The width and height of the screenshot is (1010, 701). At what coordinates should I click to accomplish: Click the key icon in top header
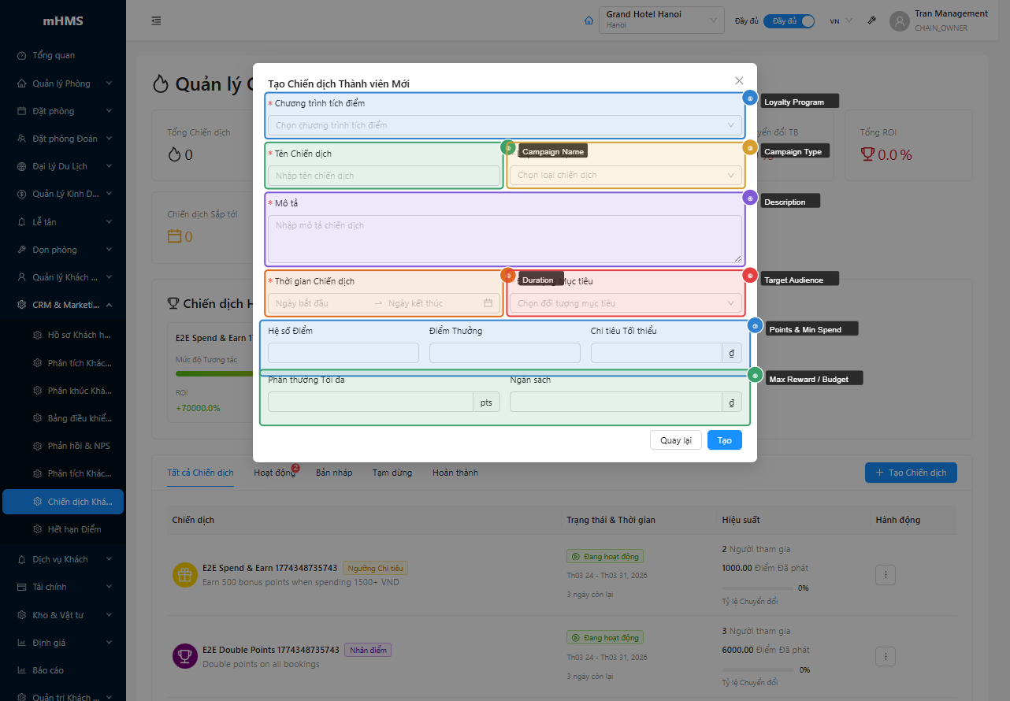871,21
